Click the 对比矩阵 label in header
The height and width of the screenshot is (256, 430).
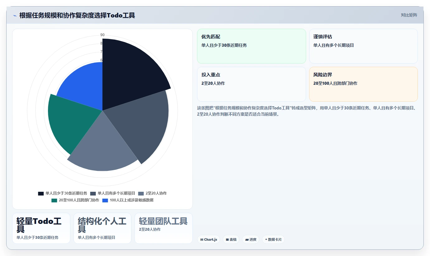409,15
